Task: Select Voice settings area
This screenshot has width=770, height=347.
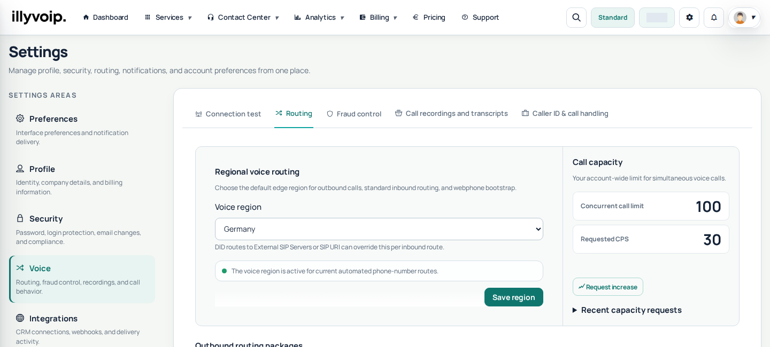Action: tap(82, 279)
